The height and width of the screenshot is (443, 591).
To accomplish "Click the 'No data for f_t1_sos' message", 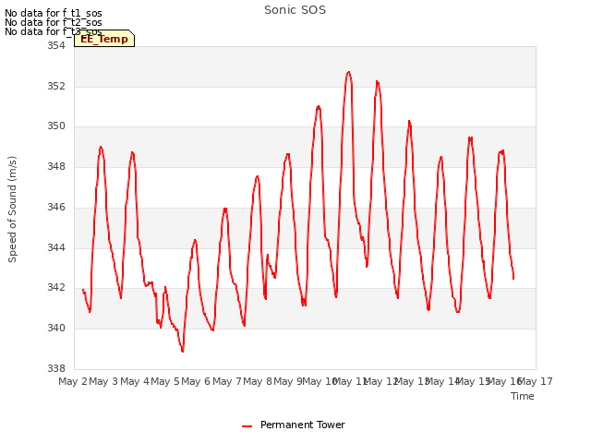I will point(54,13).
